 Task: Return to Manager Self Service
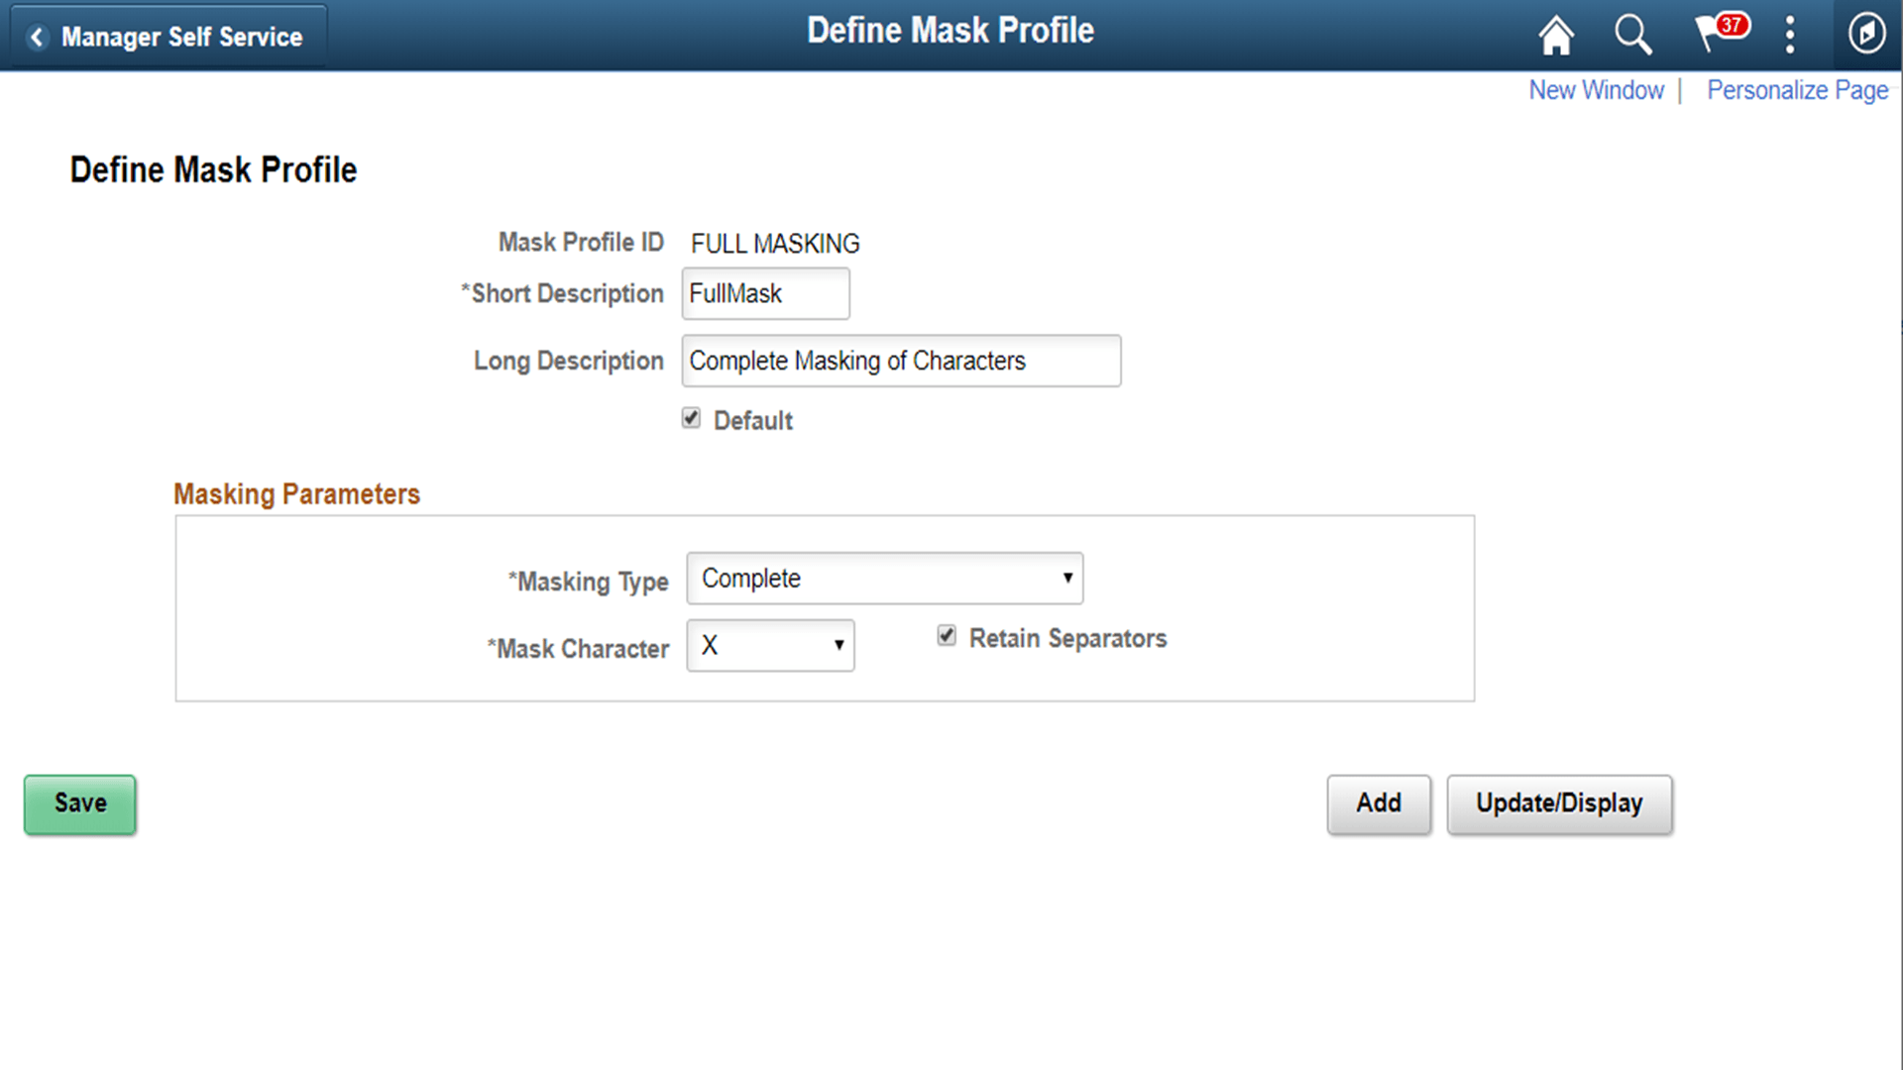point(168,37)
